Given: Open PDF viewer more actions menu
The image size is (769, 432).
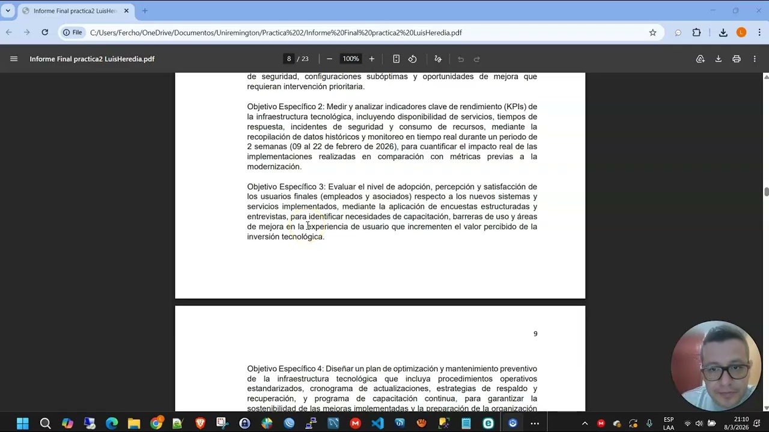Looking at the screenshot, I should (x=755, y=59).
